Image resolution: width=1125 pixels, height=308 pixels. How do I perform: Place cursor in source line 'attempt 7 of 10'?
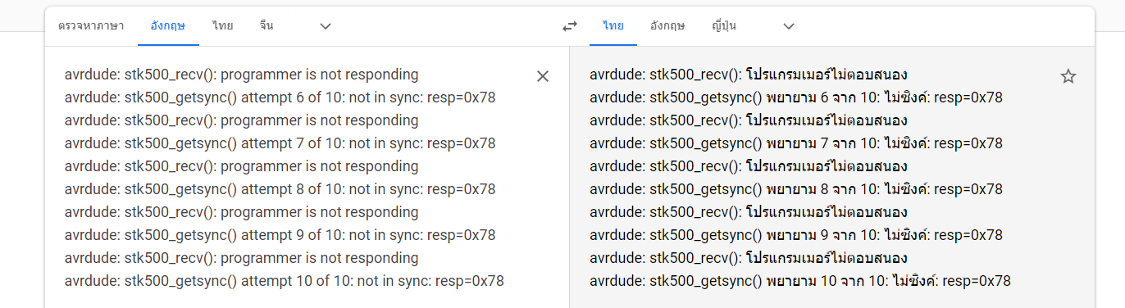[280, 143]
